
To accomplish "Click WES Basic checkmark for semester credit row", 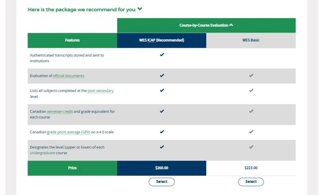I will (x=251, y=111).
